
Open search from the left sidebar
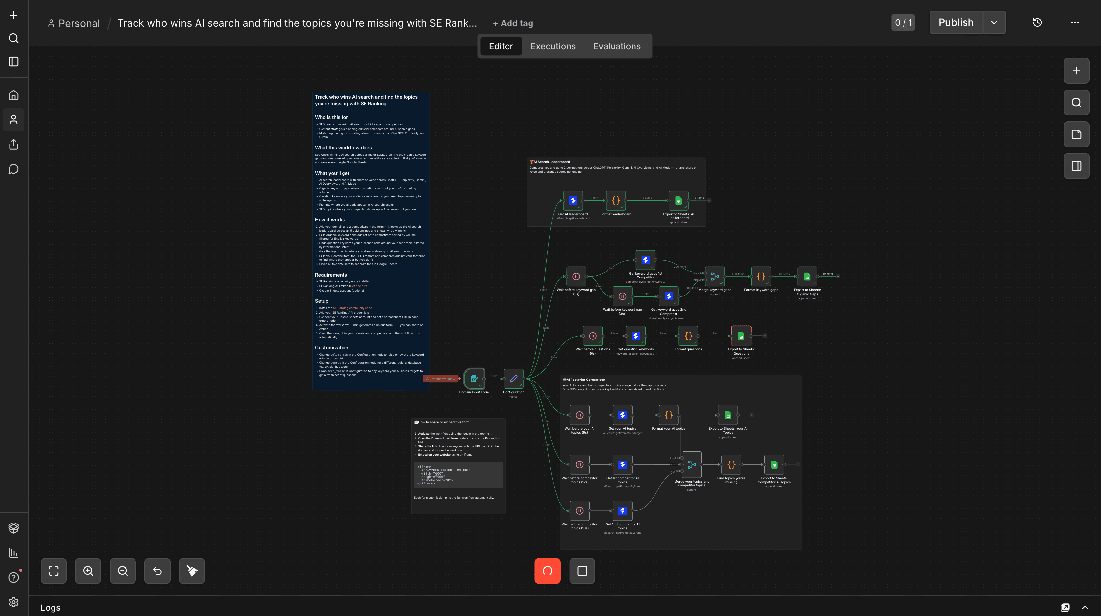pos(13,38)
